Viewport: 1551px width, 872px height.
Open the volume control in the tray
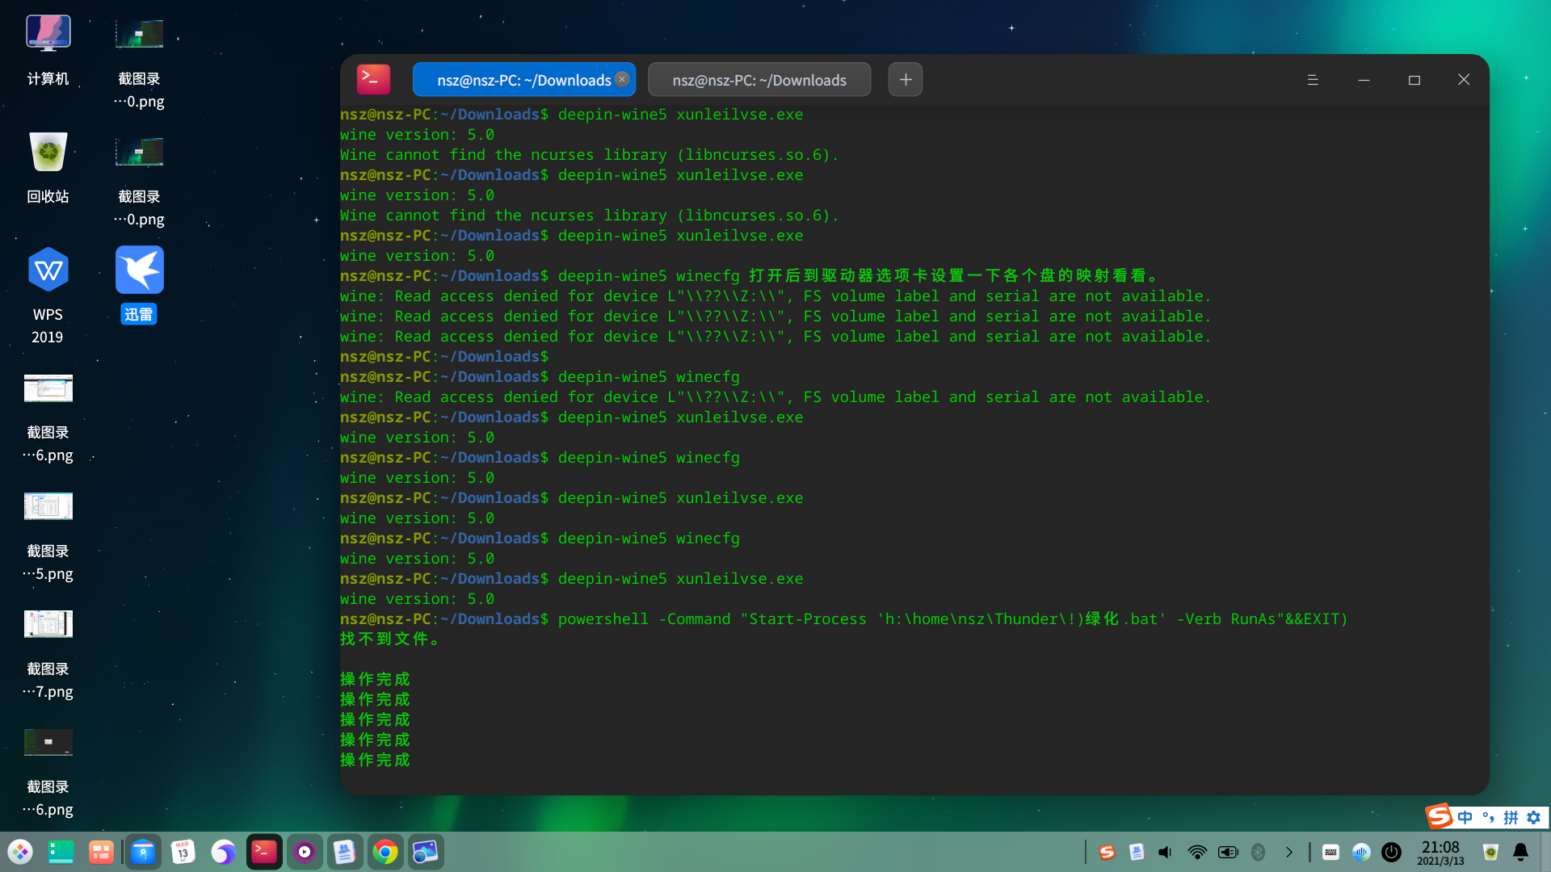[x=1165, y=852]
